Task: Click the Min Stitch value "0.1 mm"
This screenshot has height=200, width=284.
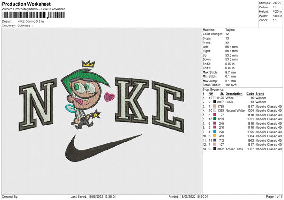Action: [x=231, y=76]
